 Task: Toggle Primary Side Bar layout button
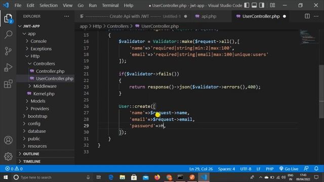click(x=247, y=5)
